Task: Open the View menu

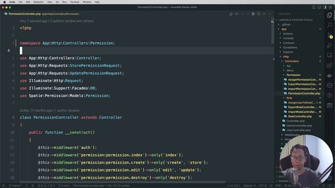Action: point(50,2)
